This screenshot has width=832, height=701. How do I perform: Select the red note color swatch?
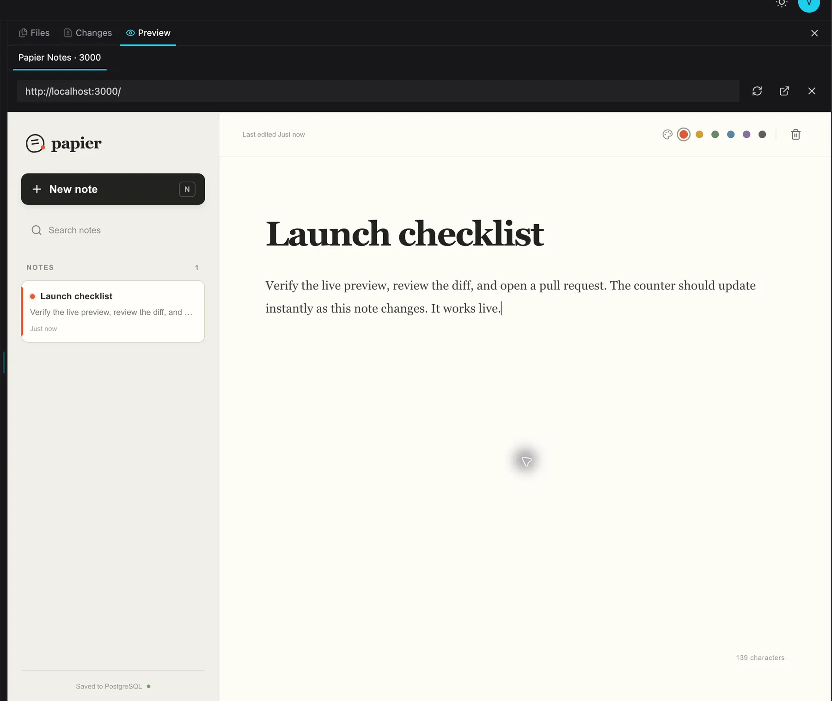(684, 135)
